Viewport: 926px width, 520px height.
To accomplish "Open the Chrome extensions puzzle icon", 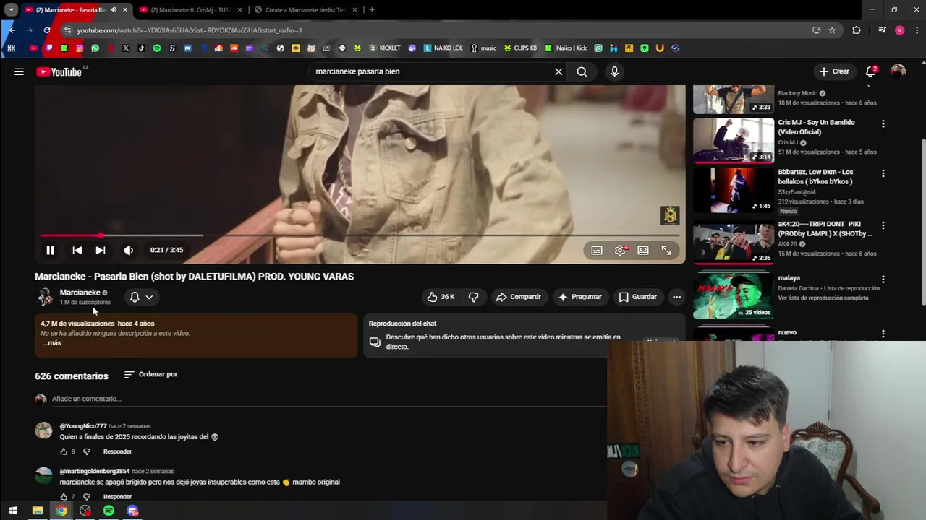I will [857, 30].
